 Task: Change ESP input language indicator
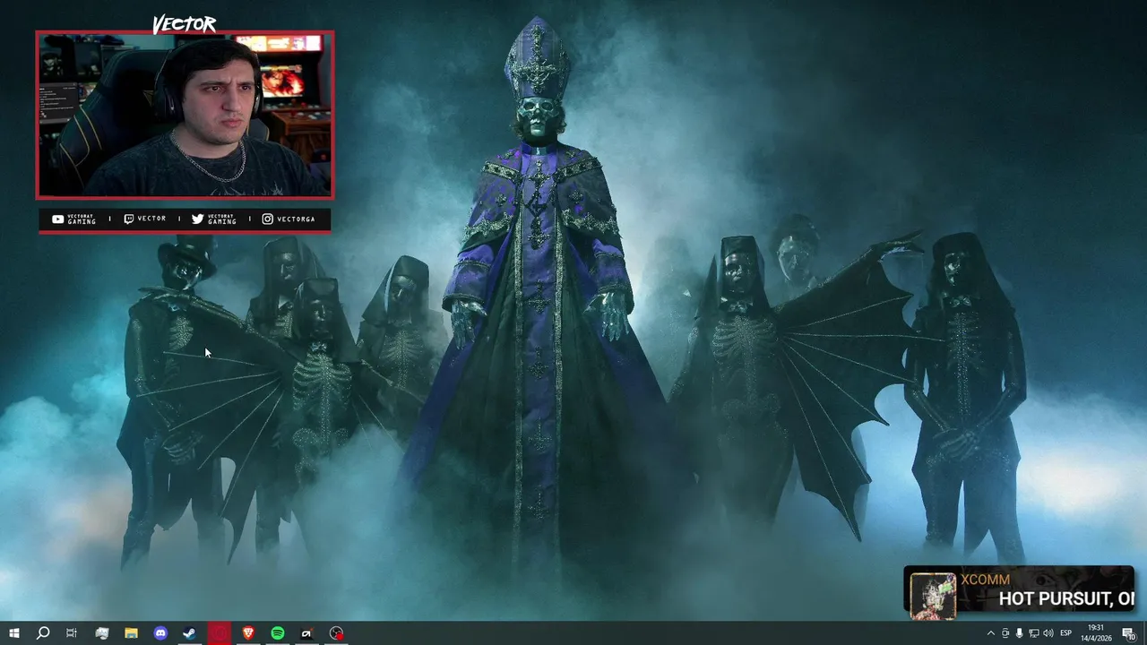pyautogui.click(x=1066, y=633)
